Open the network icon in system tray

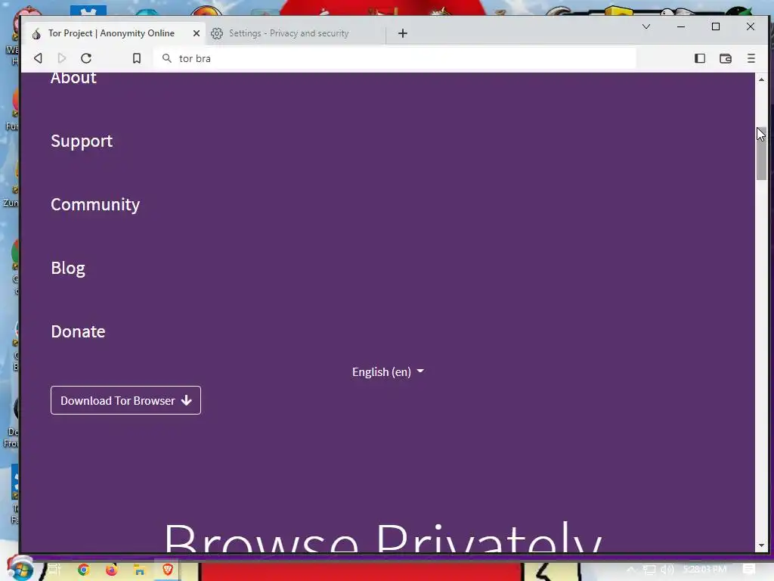[x=649, y=570]
